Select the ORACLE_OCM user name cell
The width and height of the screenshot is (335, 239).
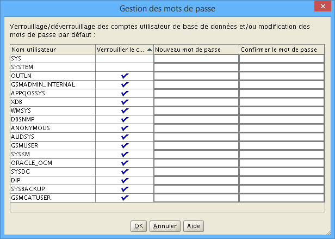point(53,163)
